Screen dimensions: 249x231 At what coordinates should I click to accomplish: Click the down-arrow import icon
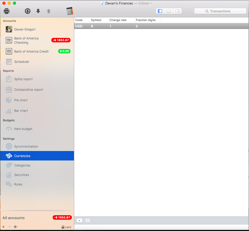tap(38, 11)
